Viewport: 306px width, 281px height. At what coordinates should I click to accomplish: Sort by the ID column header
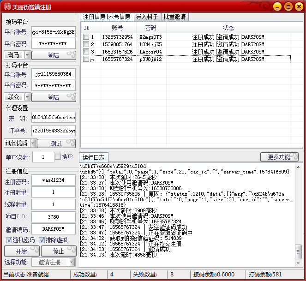90,28
